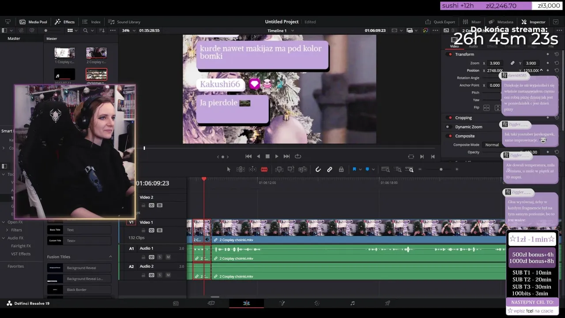Open the Mixer panel
Image resolution: width=565 pixels, height=318 pixels.
pyautogui.click(x=472, y=22)
